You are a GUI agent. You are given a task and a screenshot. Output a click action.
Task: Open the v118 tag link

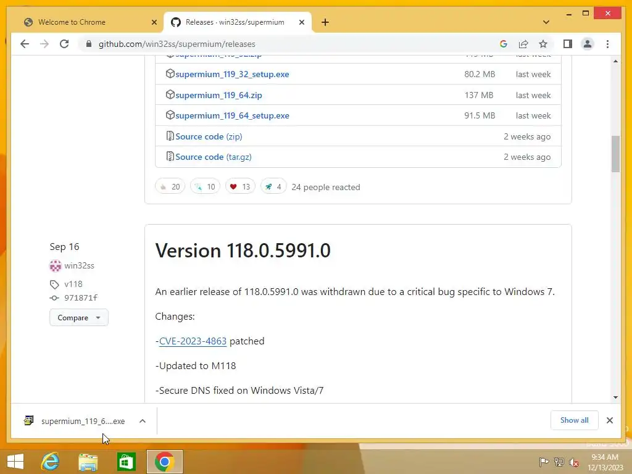click(73, 284)
